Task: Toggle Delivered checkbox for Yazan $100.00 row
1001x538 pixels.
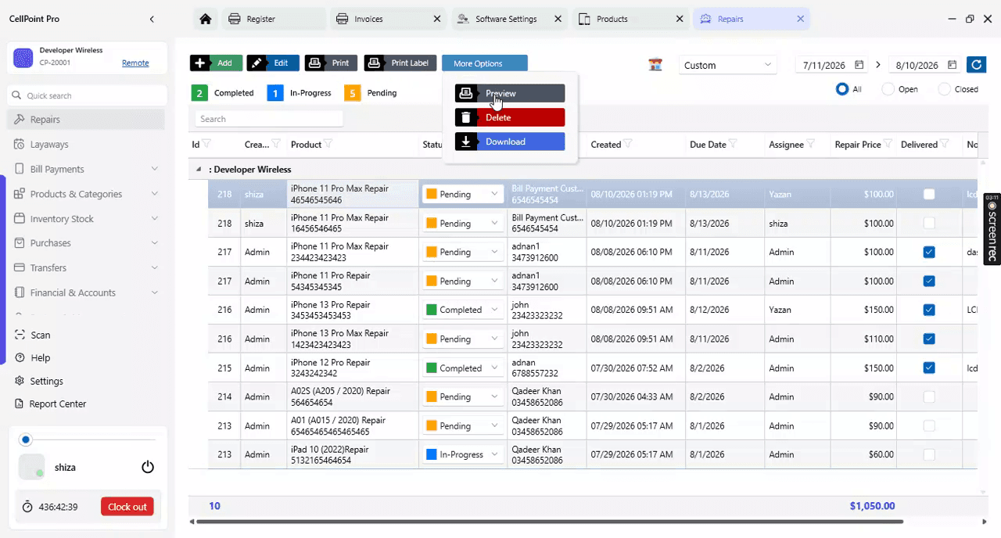Action: (929, 194)
